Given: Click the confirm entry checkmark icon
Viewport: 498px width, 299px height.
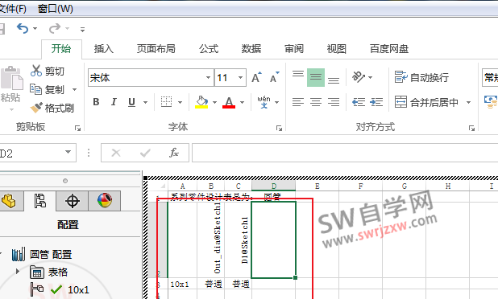Looking at the screenshot, I should [x=145, y=154].
